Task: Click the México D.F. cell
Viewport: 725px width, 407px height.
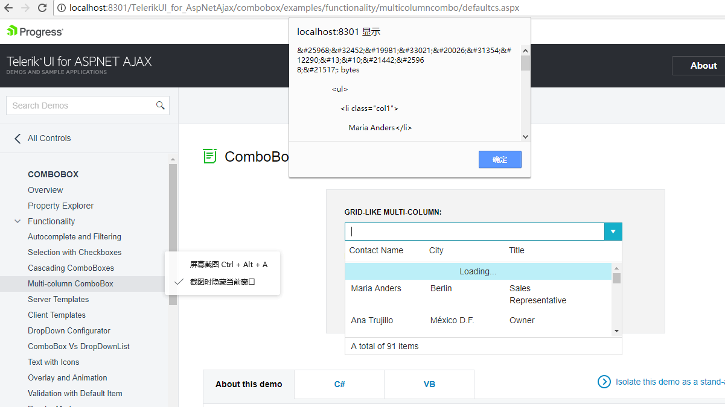Action: (x=452, y=320)
